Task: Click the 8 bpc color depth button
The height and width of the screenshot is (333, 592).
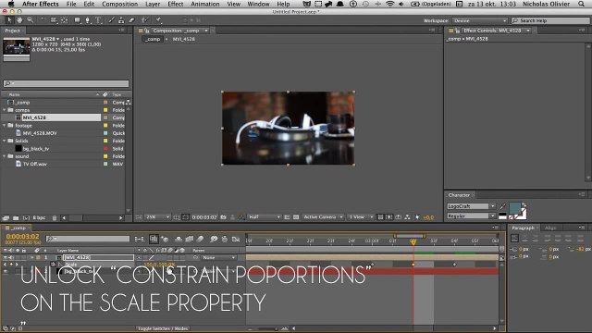Action: pyautogui.click(x=39, y=218)
